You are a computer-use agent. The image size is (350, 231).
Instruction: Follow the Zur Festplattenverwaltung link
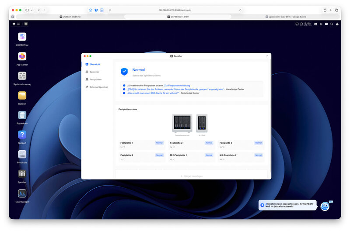[177, 86]
